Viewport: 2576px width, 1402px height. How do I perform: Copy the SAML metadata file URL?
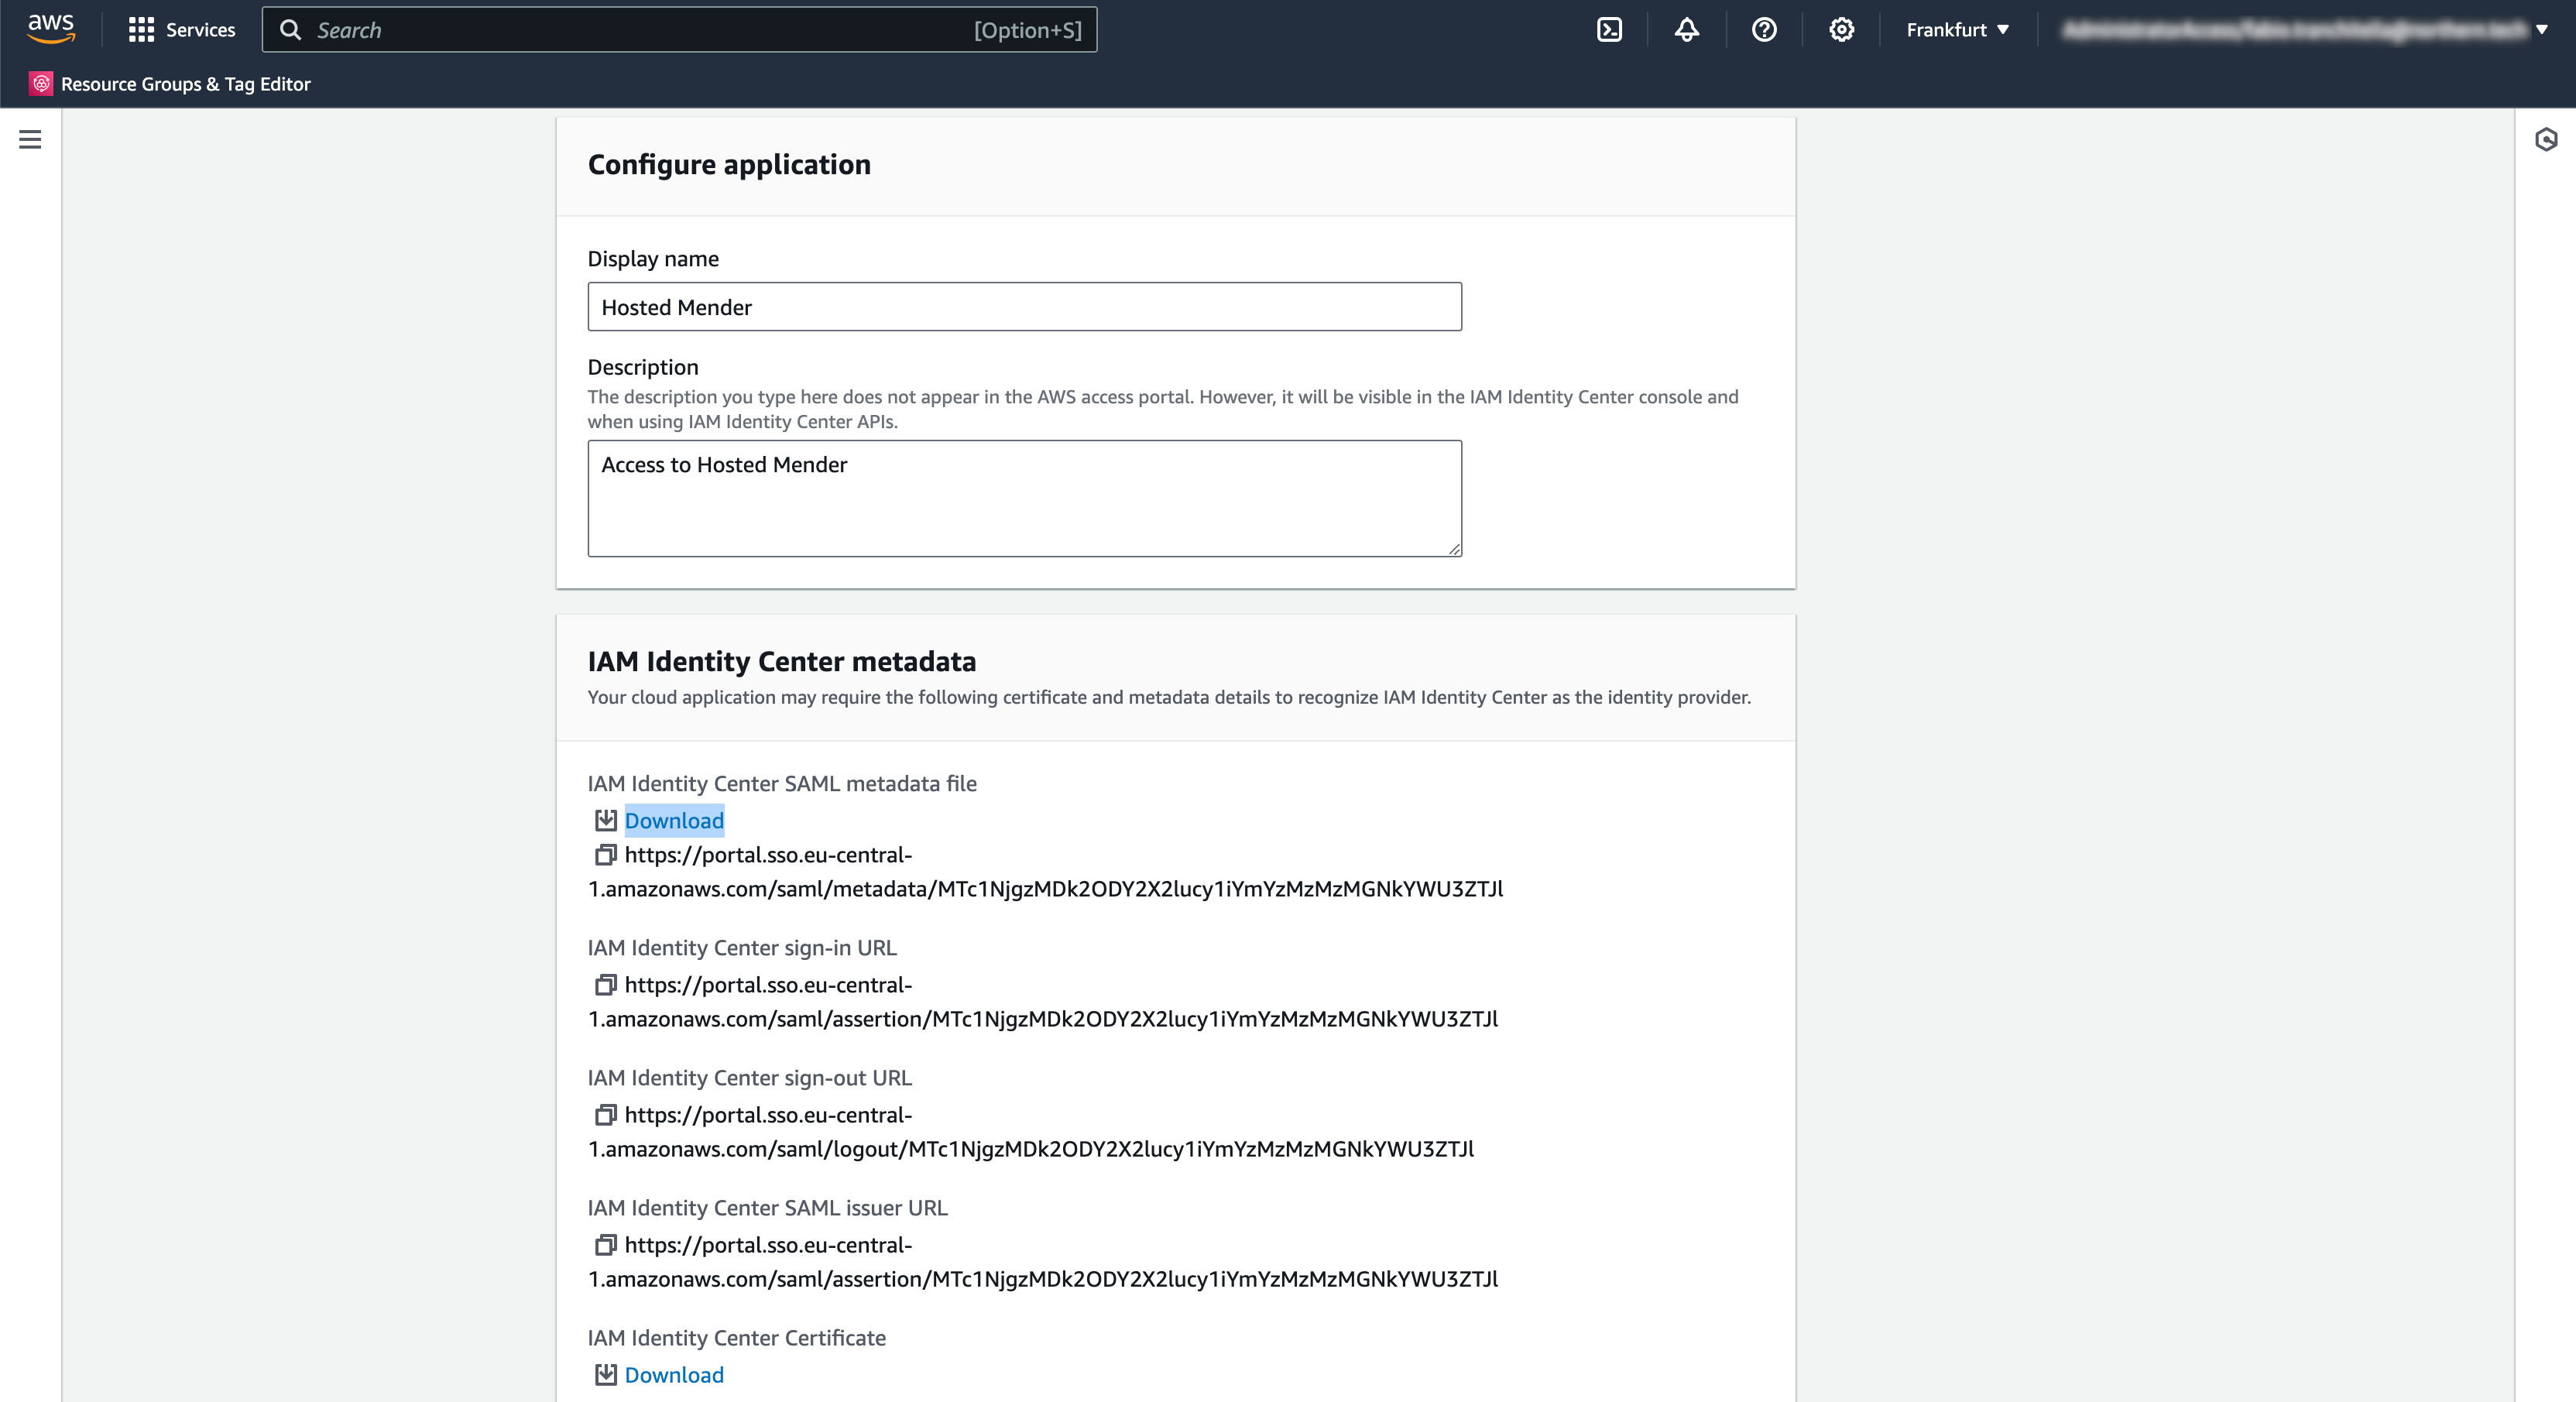click(605, 855)
